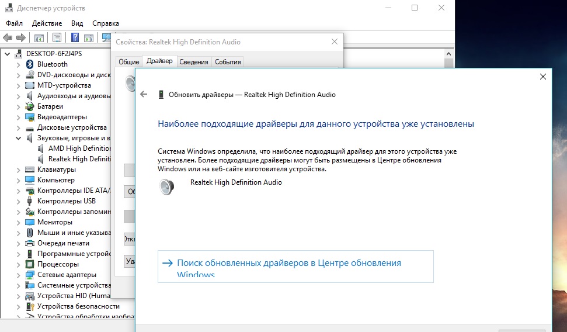Expand the Устройства HID category
The width and height of the screenshot is (567, 332).
click(19, 296)
